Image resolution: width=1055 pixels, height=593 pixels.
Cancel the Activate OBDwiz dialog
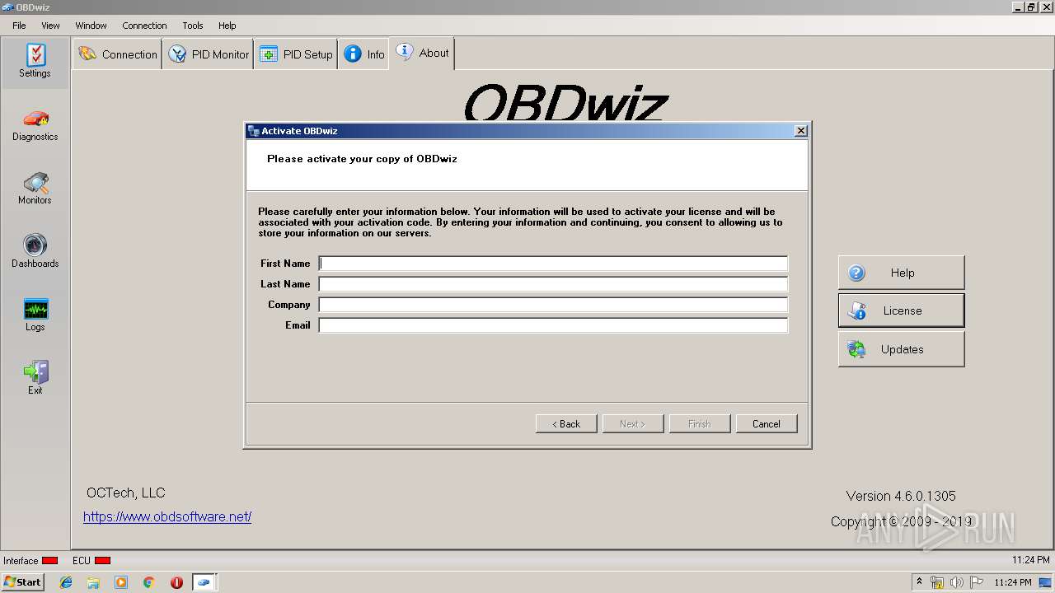coord(766,423)
